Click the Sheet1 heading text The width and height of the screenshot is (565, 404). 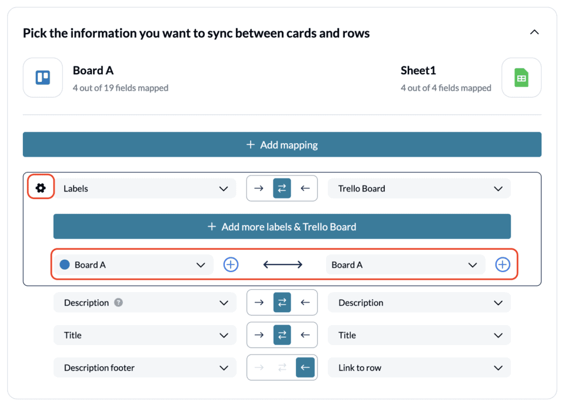418,70
